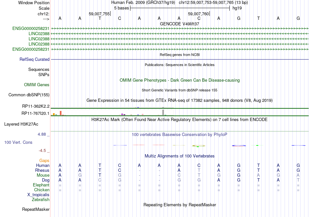This screenshot has width=309, height=217.
Task: Click the hg19 label beside the scale bar
Action: [x=237, y=8]
